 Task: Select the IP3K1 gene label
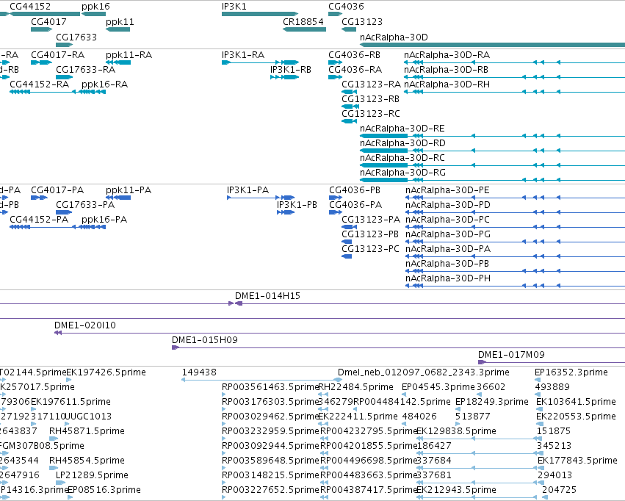234,7
